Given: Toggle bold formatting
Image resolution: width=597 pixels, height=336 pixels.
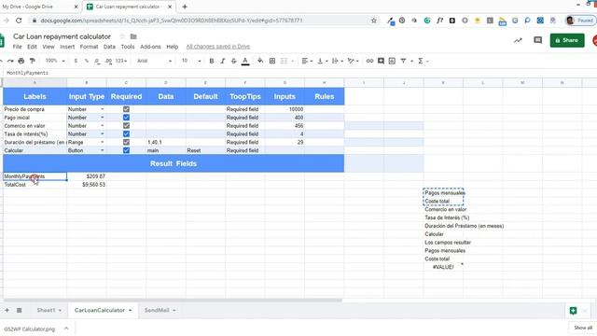Looking at the screenshot, I should pos(212,61).
